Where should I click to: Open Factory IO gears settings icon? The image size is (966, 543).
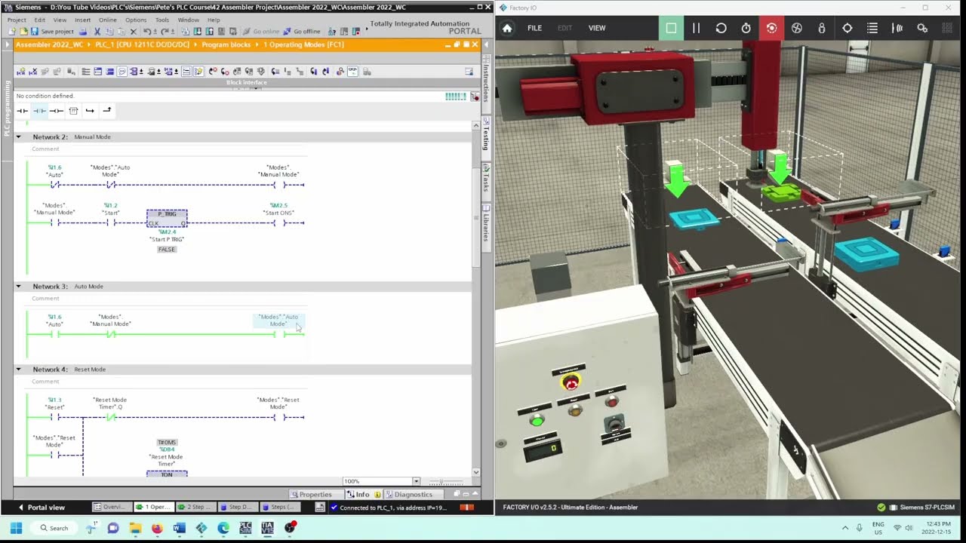pos(922,28)
